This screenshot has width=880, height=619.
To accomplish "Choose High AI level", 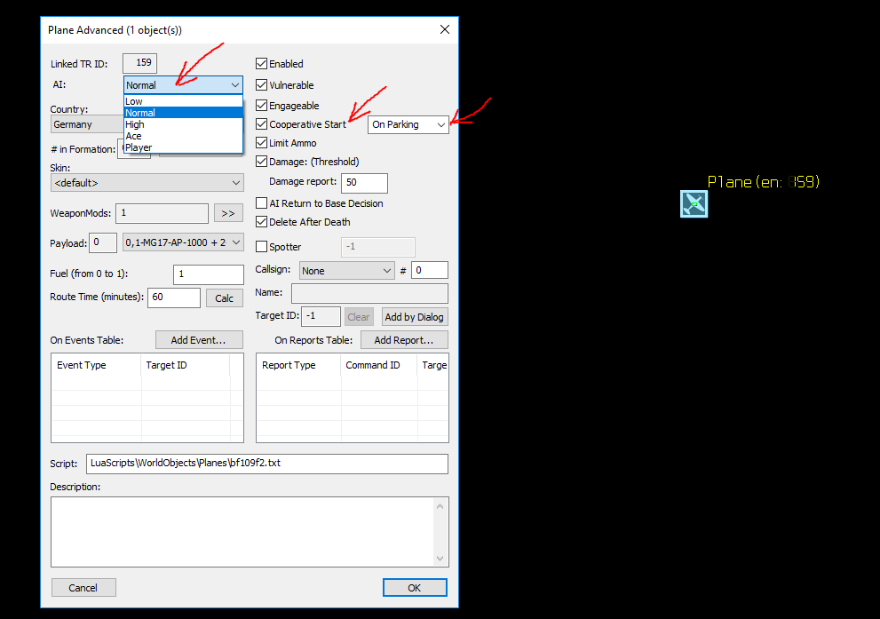I will [183, 124].
